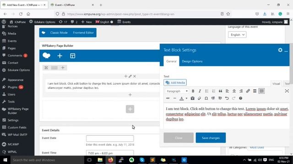Align text left in editor
The width and height of the screenshot is (293, 164).
(227, 91)
